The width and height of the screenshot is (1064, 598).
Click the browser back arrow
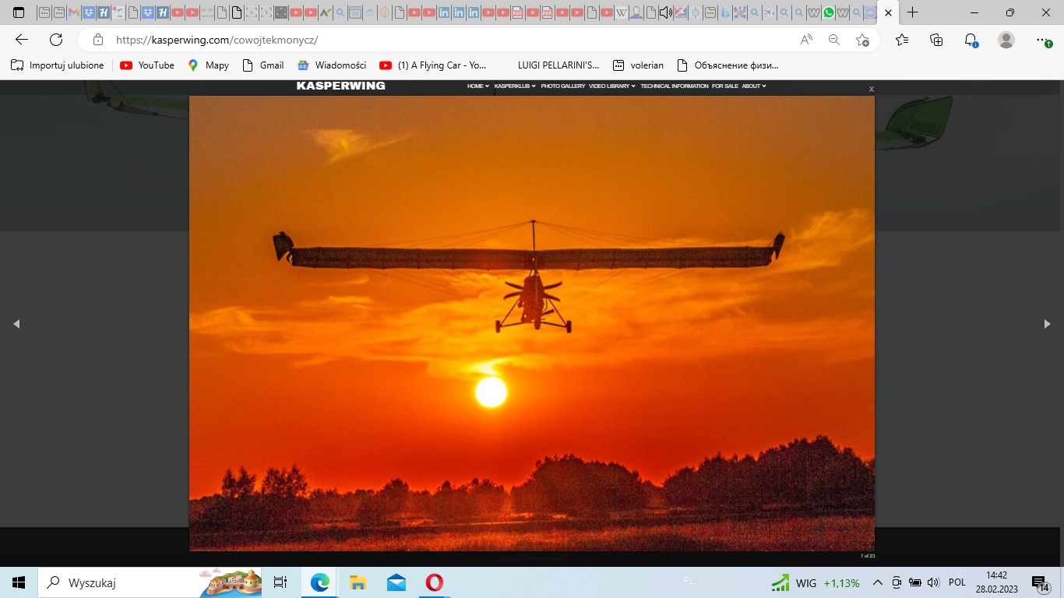pyautogui.click(x=22, y=40)
